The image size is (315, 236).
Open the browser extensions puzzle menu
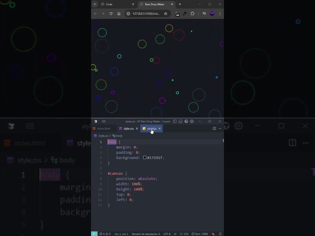pyautogui.click(x=192, y=14)
